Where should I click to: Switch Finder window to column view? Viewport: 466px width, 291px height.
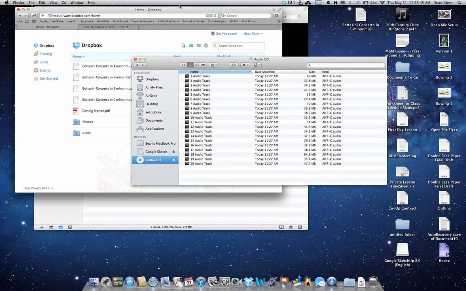pyautogui.click(x=197, y=65)
